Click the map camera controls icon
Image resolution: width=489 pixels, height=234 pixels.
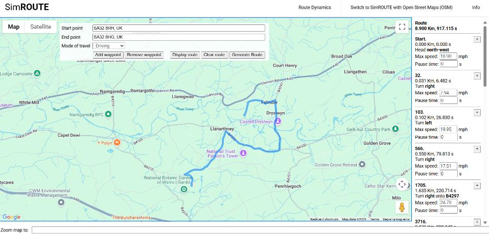click(402, 185)
